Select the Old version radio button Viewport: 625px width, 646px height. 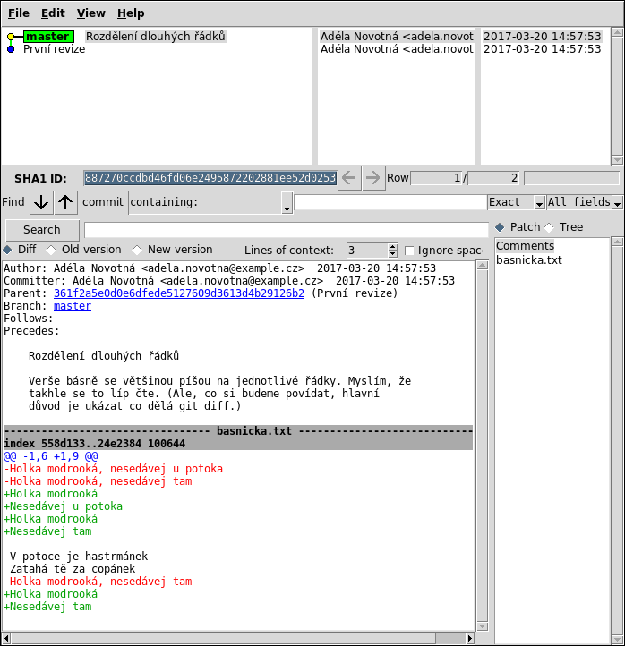pyautogui.click(x=51, y=250)
